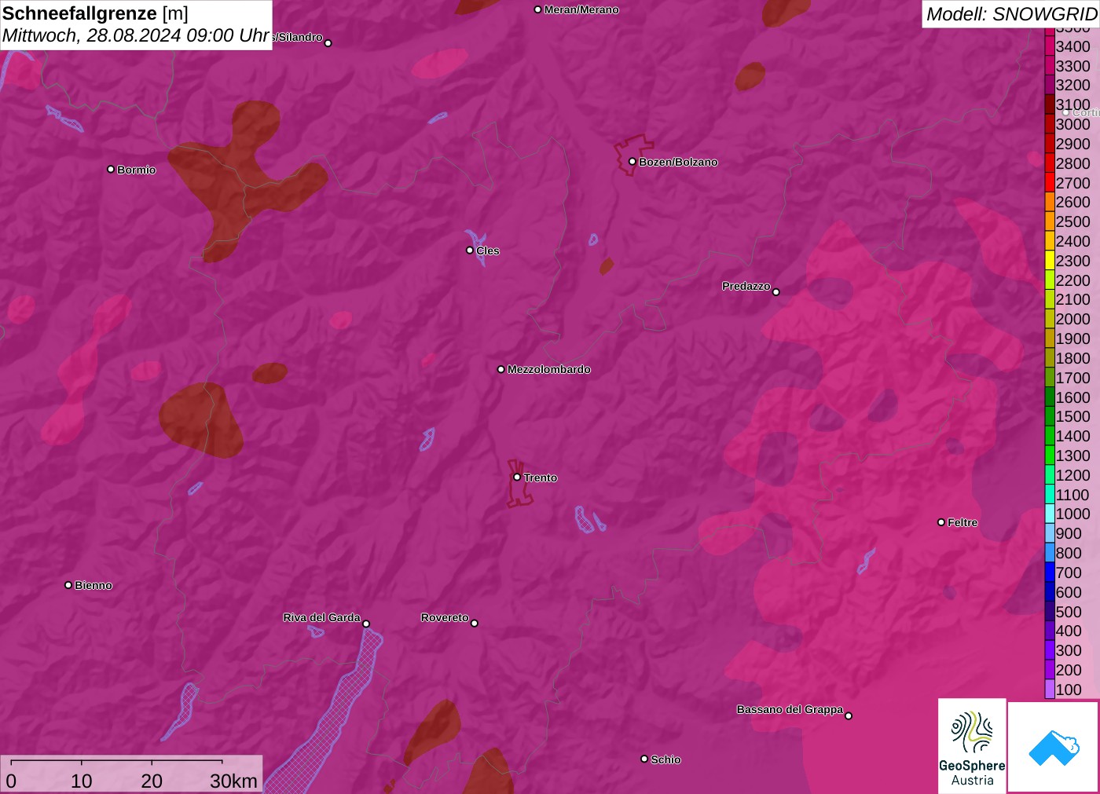Click the '2900' legend value
Image resolution: width=1100 pixels, height=794 pixels.
coord(1073,144)
